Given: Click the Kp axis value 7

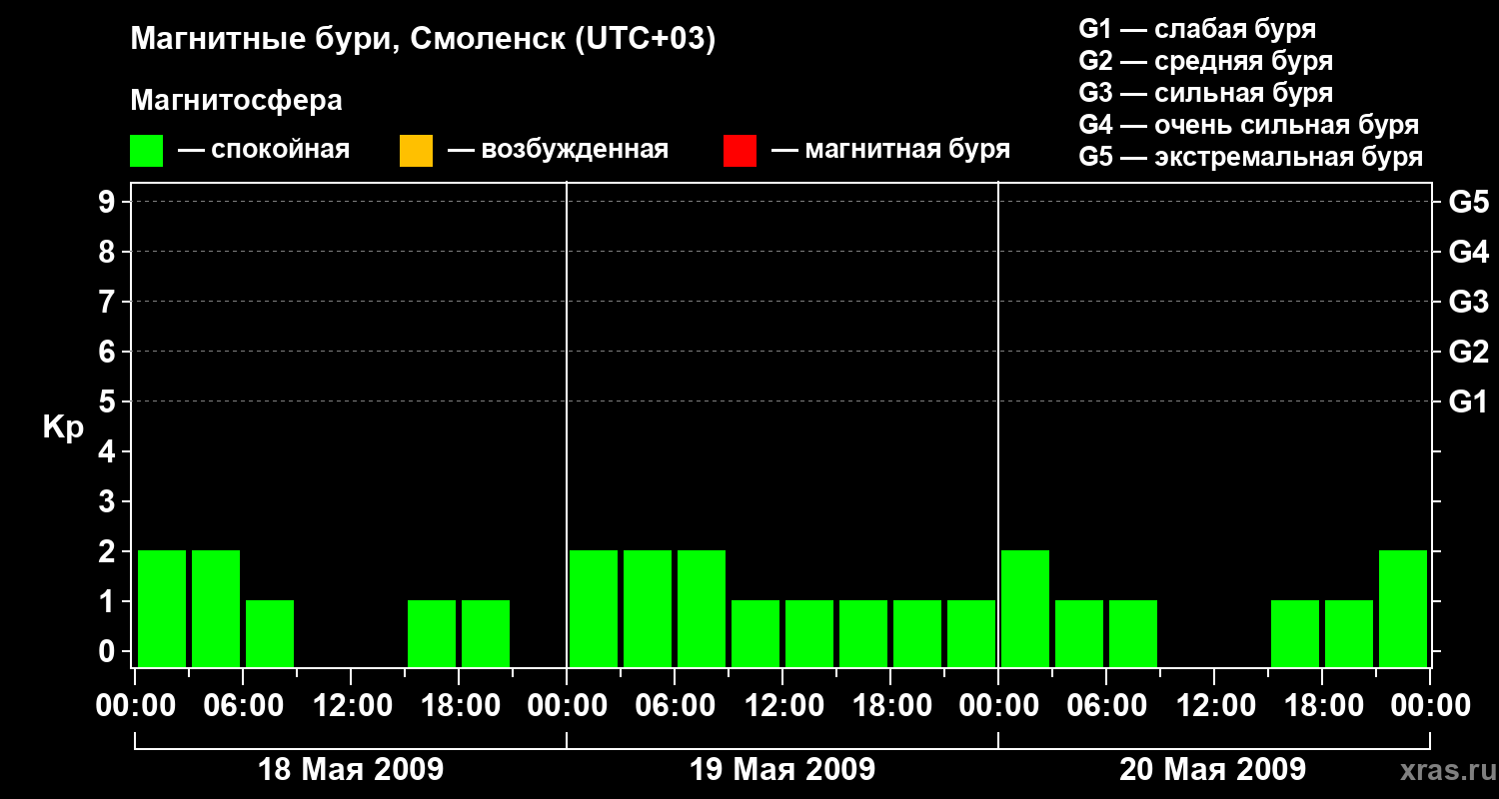Looking at the screenshot, I should [x=109, y=302].
